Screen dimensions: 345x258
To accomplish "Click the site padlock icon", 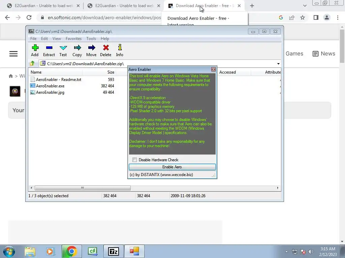I will [x=42, y=17].
